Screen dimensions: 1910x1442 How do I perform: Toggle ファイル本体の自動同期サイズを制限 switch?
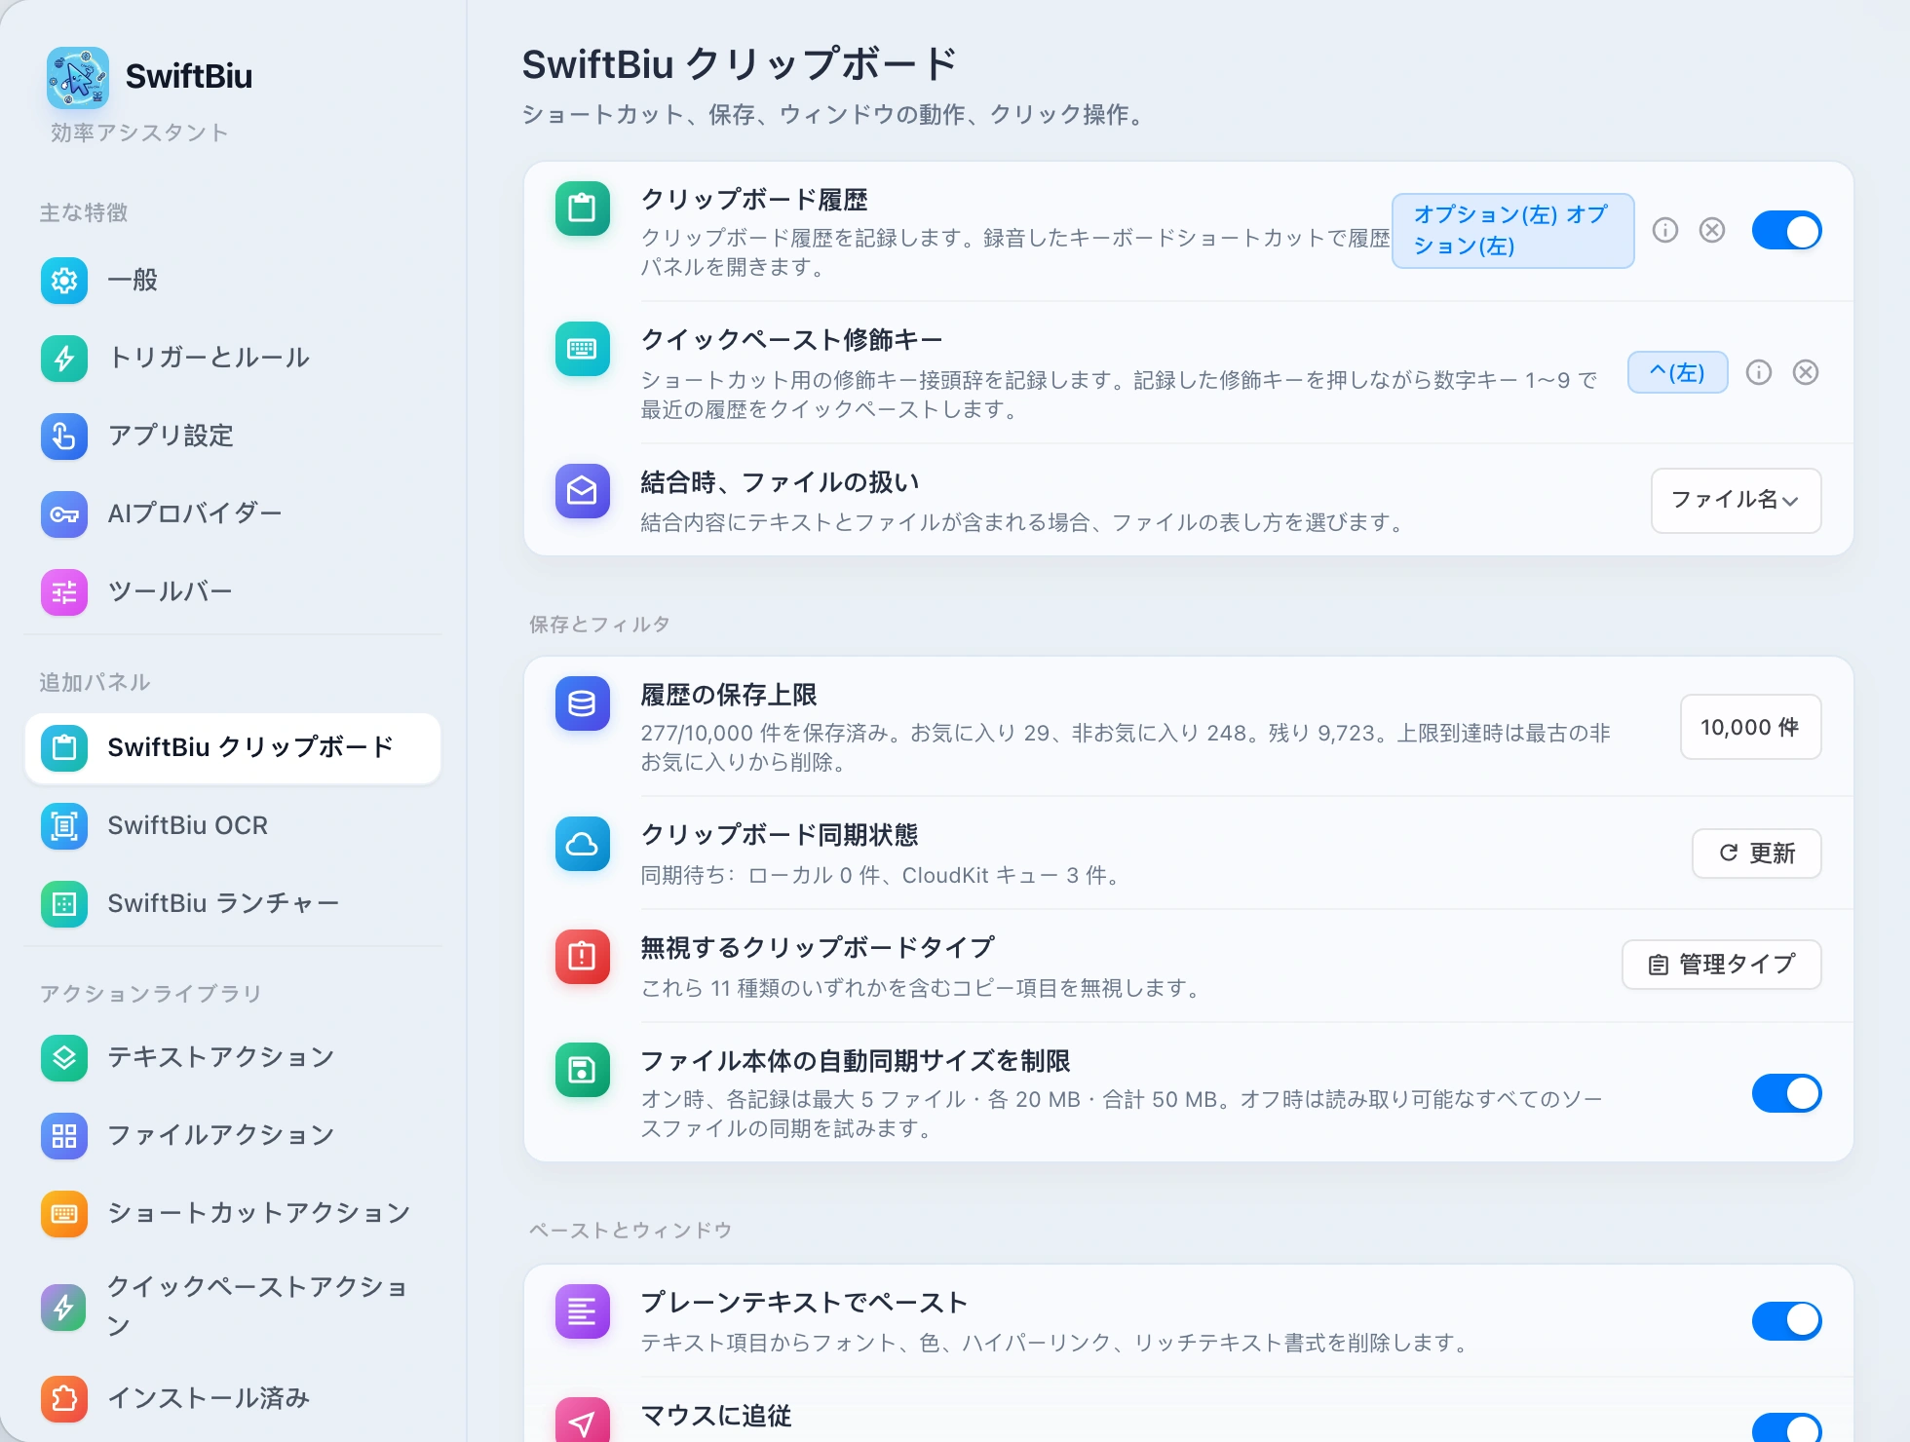[x=1787, y=1093]
